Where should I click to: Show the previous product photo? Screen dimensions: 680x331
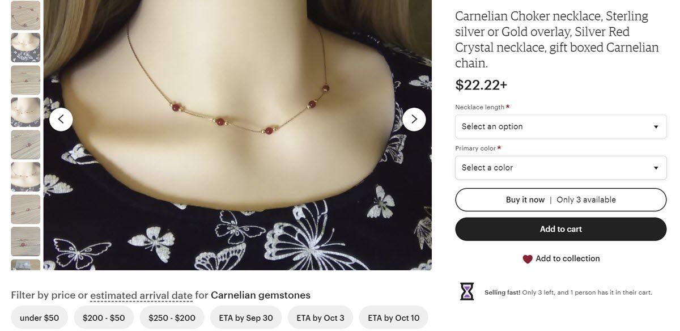click(x=61, y=120)
